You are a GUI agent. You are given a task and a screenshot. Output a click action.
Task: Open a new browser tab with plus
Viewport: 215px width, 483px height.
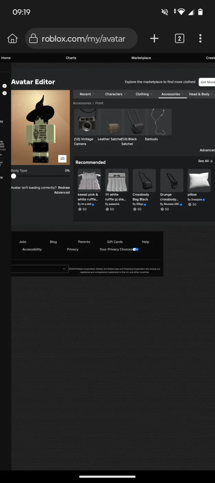(154, 39)
